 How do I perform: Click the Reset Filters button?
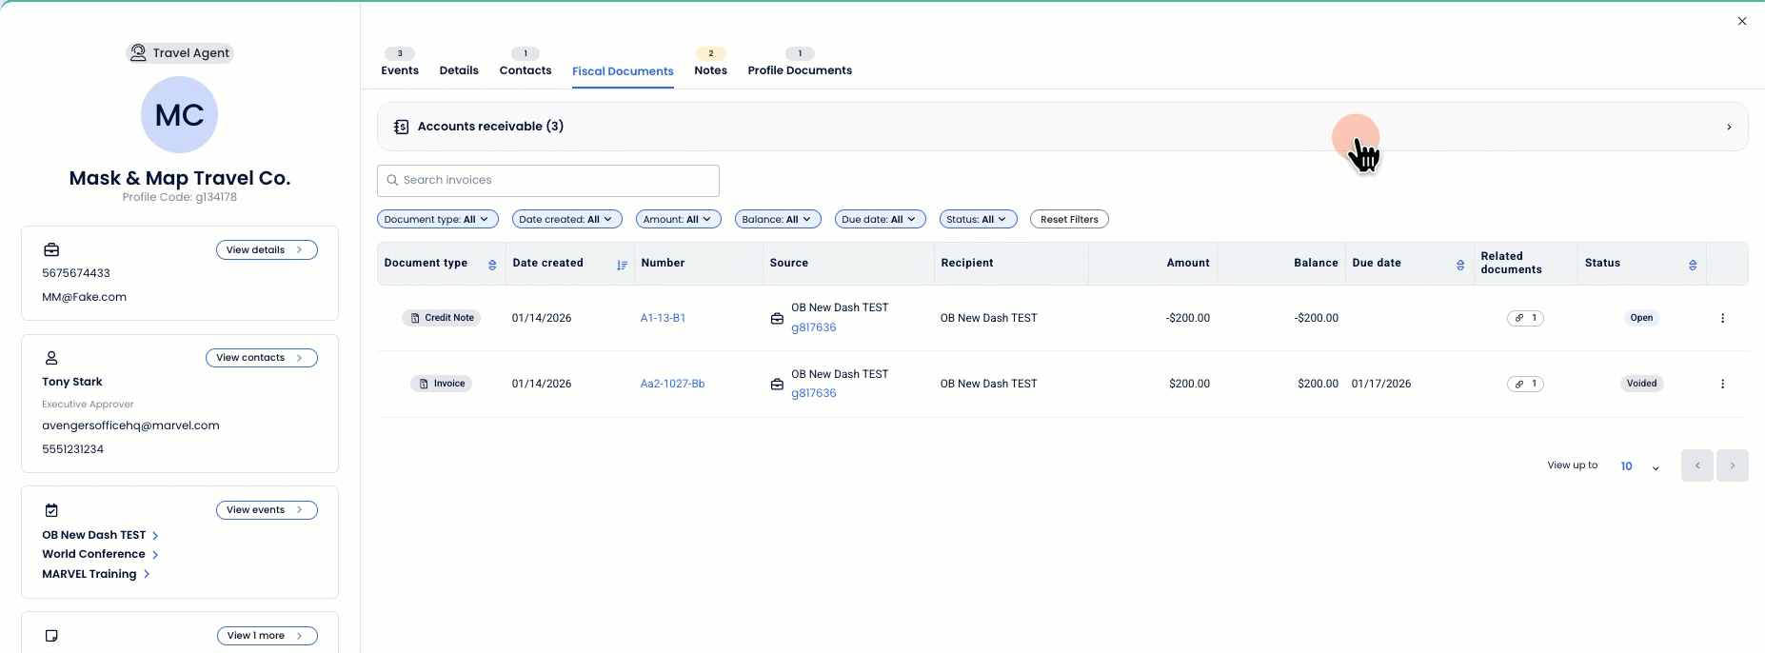(x=1069, y=219)
